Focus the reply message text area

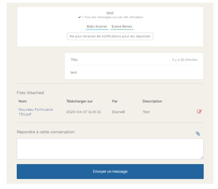(110, 149)
